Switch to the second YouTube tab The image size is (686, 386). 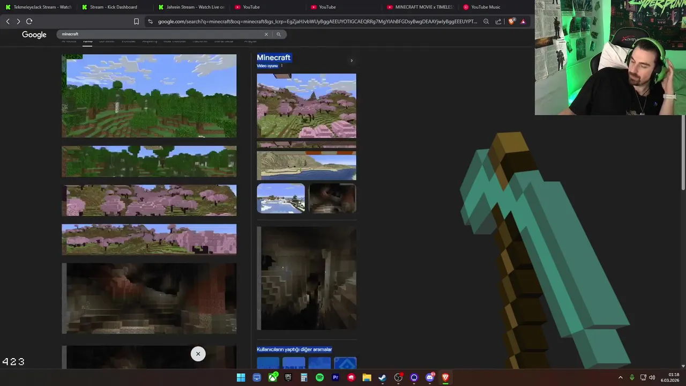pos(343,7)
